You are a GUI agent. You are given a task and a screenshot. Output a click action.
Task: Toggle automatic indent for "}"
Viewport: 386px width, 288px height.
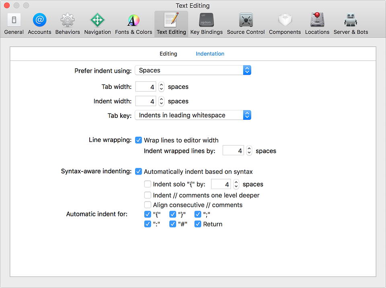coord(173,214)
